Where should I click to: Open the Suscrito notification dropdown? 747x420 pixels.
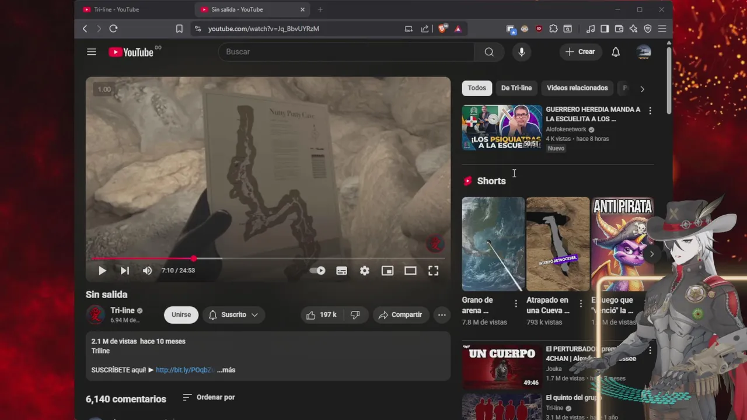(x=233, y=314)
